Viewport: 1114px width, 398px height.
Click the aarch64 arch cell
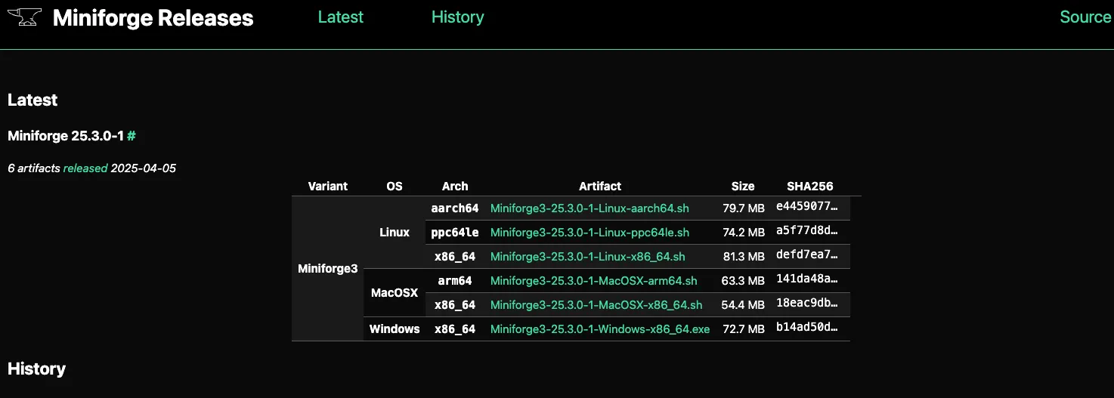(455, 208)
